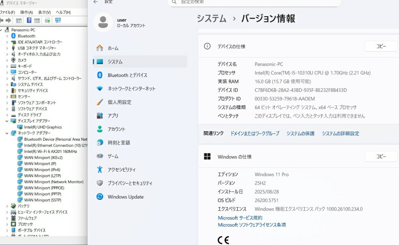Go to ネットワークとインターネット settings

tap(131, 89)
